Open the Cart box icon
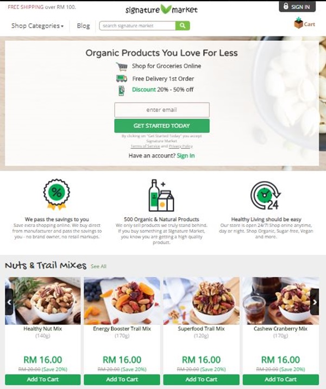Viewport: 326px width, 389px height. [298, 23]
